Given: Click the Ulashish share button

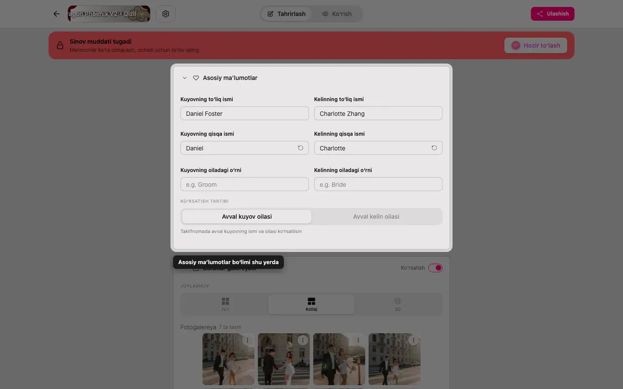Looking at the screenshot, I should (552, 14).
